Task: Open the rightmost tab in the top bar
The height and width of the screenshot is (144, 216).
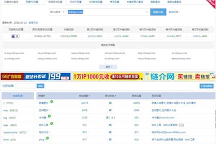Action: coord(174,2)
